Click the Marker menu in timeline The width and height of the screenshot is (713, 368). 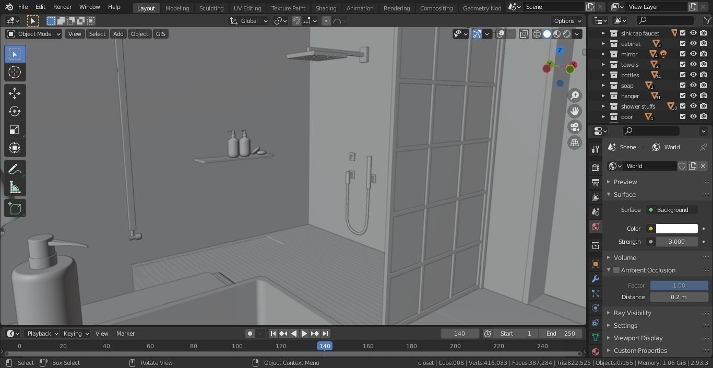(125, 334)
